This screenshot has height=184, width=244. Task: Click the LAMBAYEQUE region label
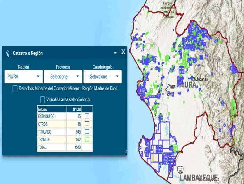pyautogui.click(x=199, y=177)
